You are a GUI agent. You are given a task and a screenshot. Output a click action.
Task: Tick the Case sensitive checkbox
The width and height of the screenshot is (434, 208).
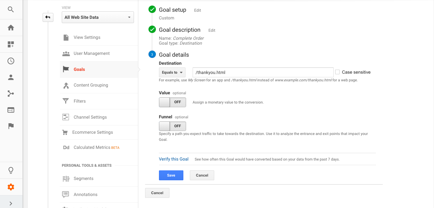click(337, 72)
